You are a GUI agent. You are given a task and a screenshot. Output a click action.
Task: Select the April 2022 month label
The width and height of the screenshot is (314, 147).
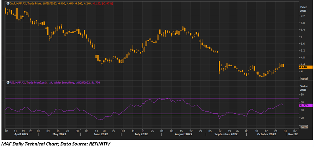coord(21,134)
